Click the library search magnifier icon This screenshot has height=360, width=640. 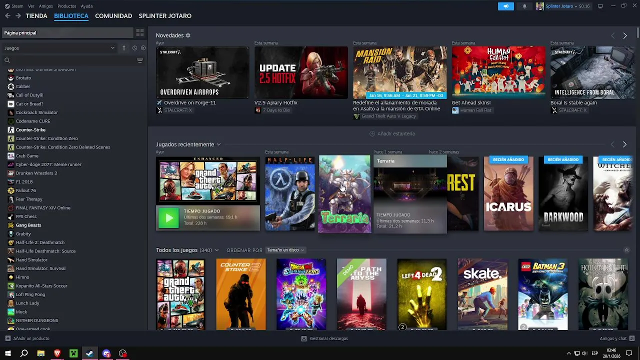(x=7, y=60)
